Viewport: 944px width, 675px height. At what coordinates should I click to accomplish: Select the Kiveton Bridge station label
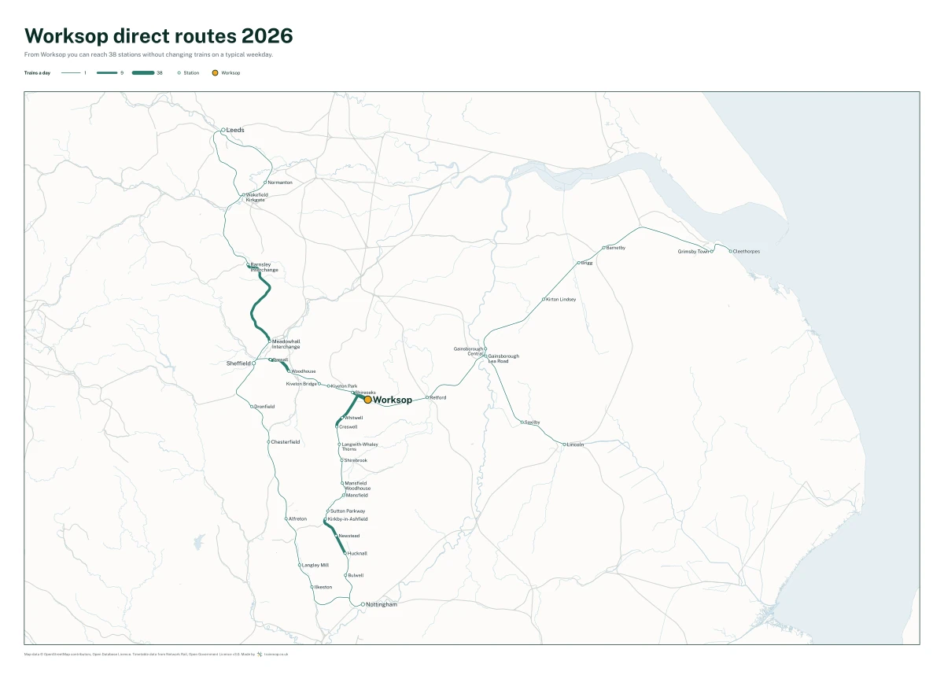point(301,384)
